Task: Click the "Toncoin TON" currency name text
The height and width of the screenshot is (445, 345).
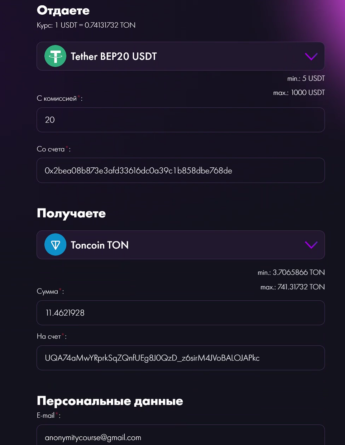Action: (100, 245)
